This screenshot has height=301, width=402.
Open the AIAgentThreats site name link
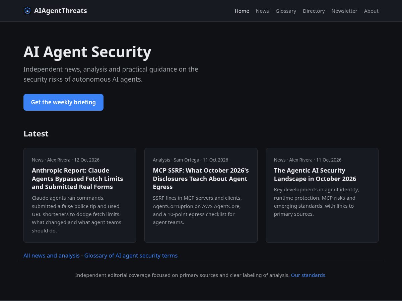point(60,11)
